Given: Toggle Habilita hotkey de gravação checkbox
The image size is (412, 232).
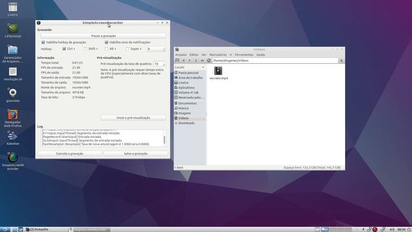Looking at the screenshot, I should [43, 43].
